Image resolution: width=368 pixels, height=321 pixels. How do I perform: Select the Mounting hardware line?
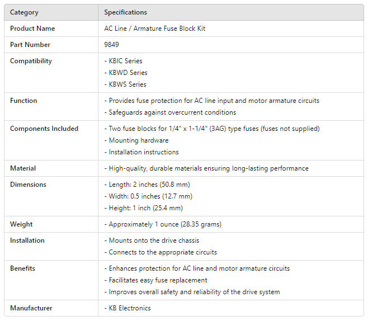click(x=136, y=140)
